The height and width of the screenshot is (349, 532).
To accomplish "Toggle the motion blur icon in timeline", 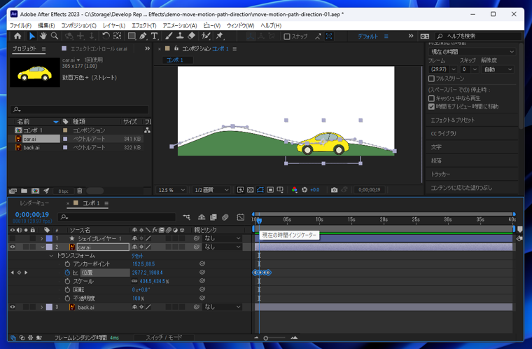I will coord(225,217).
